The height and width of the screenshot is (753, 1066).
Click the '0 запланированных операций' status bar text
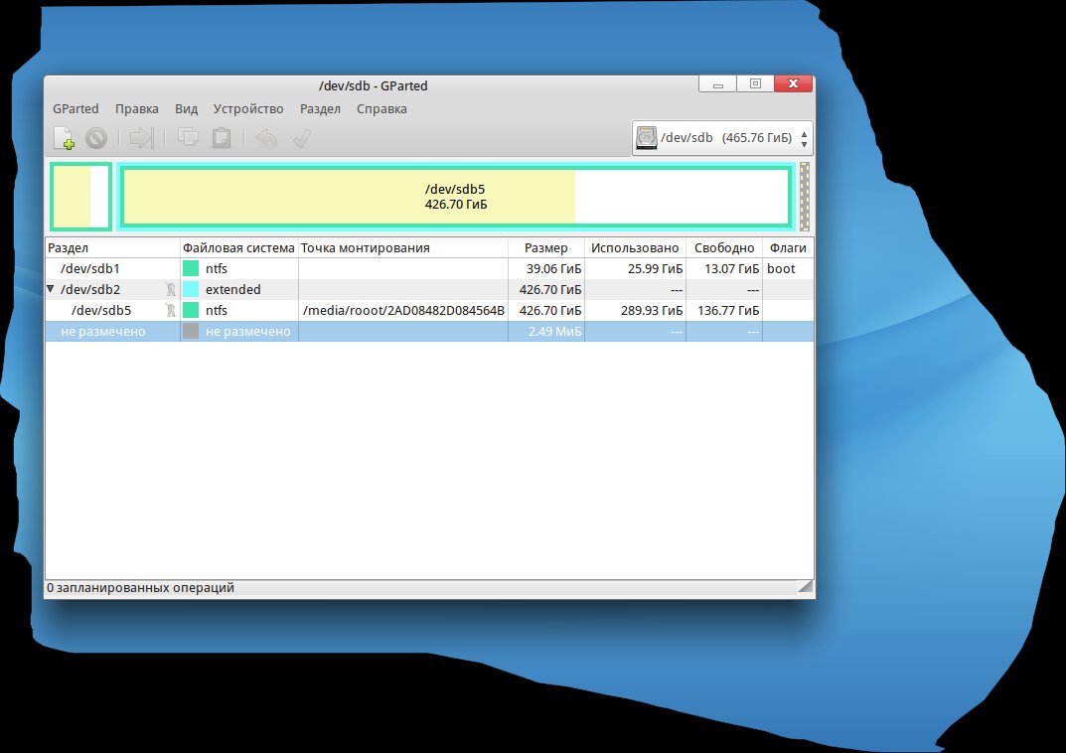point(140,588)
